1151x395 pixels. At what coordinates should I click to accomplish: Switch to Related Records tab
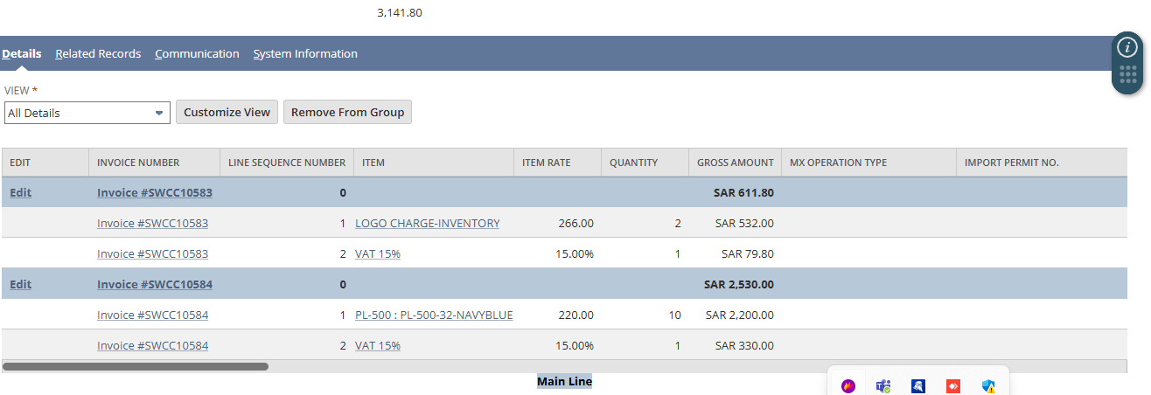98,54
